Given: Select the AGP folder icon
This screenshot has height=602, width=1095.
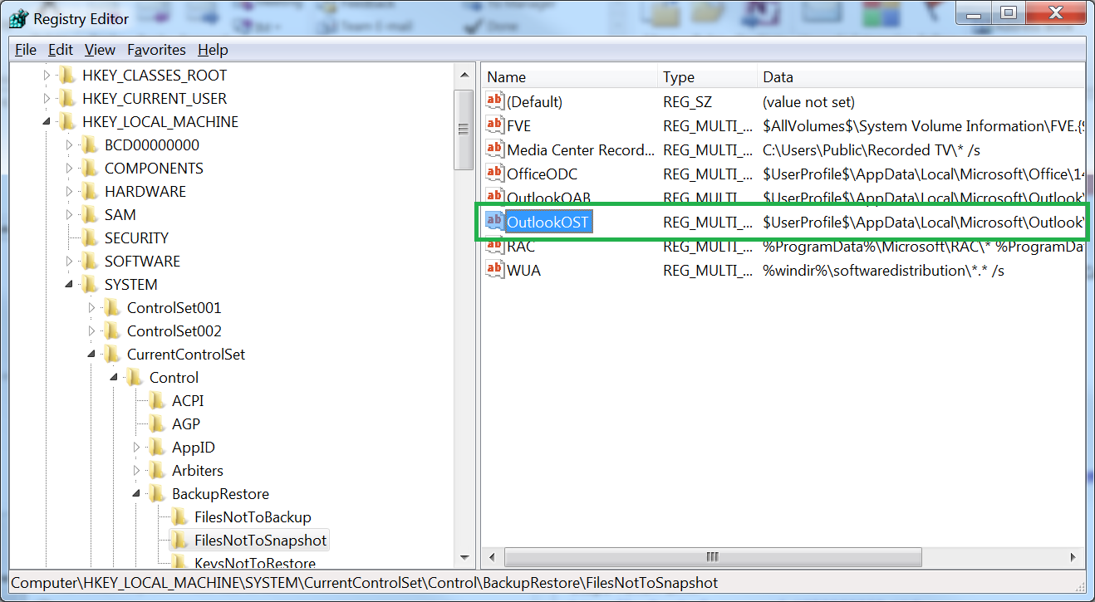Looking at the screenshot, I should pos(157,424).
